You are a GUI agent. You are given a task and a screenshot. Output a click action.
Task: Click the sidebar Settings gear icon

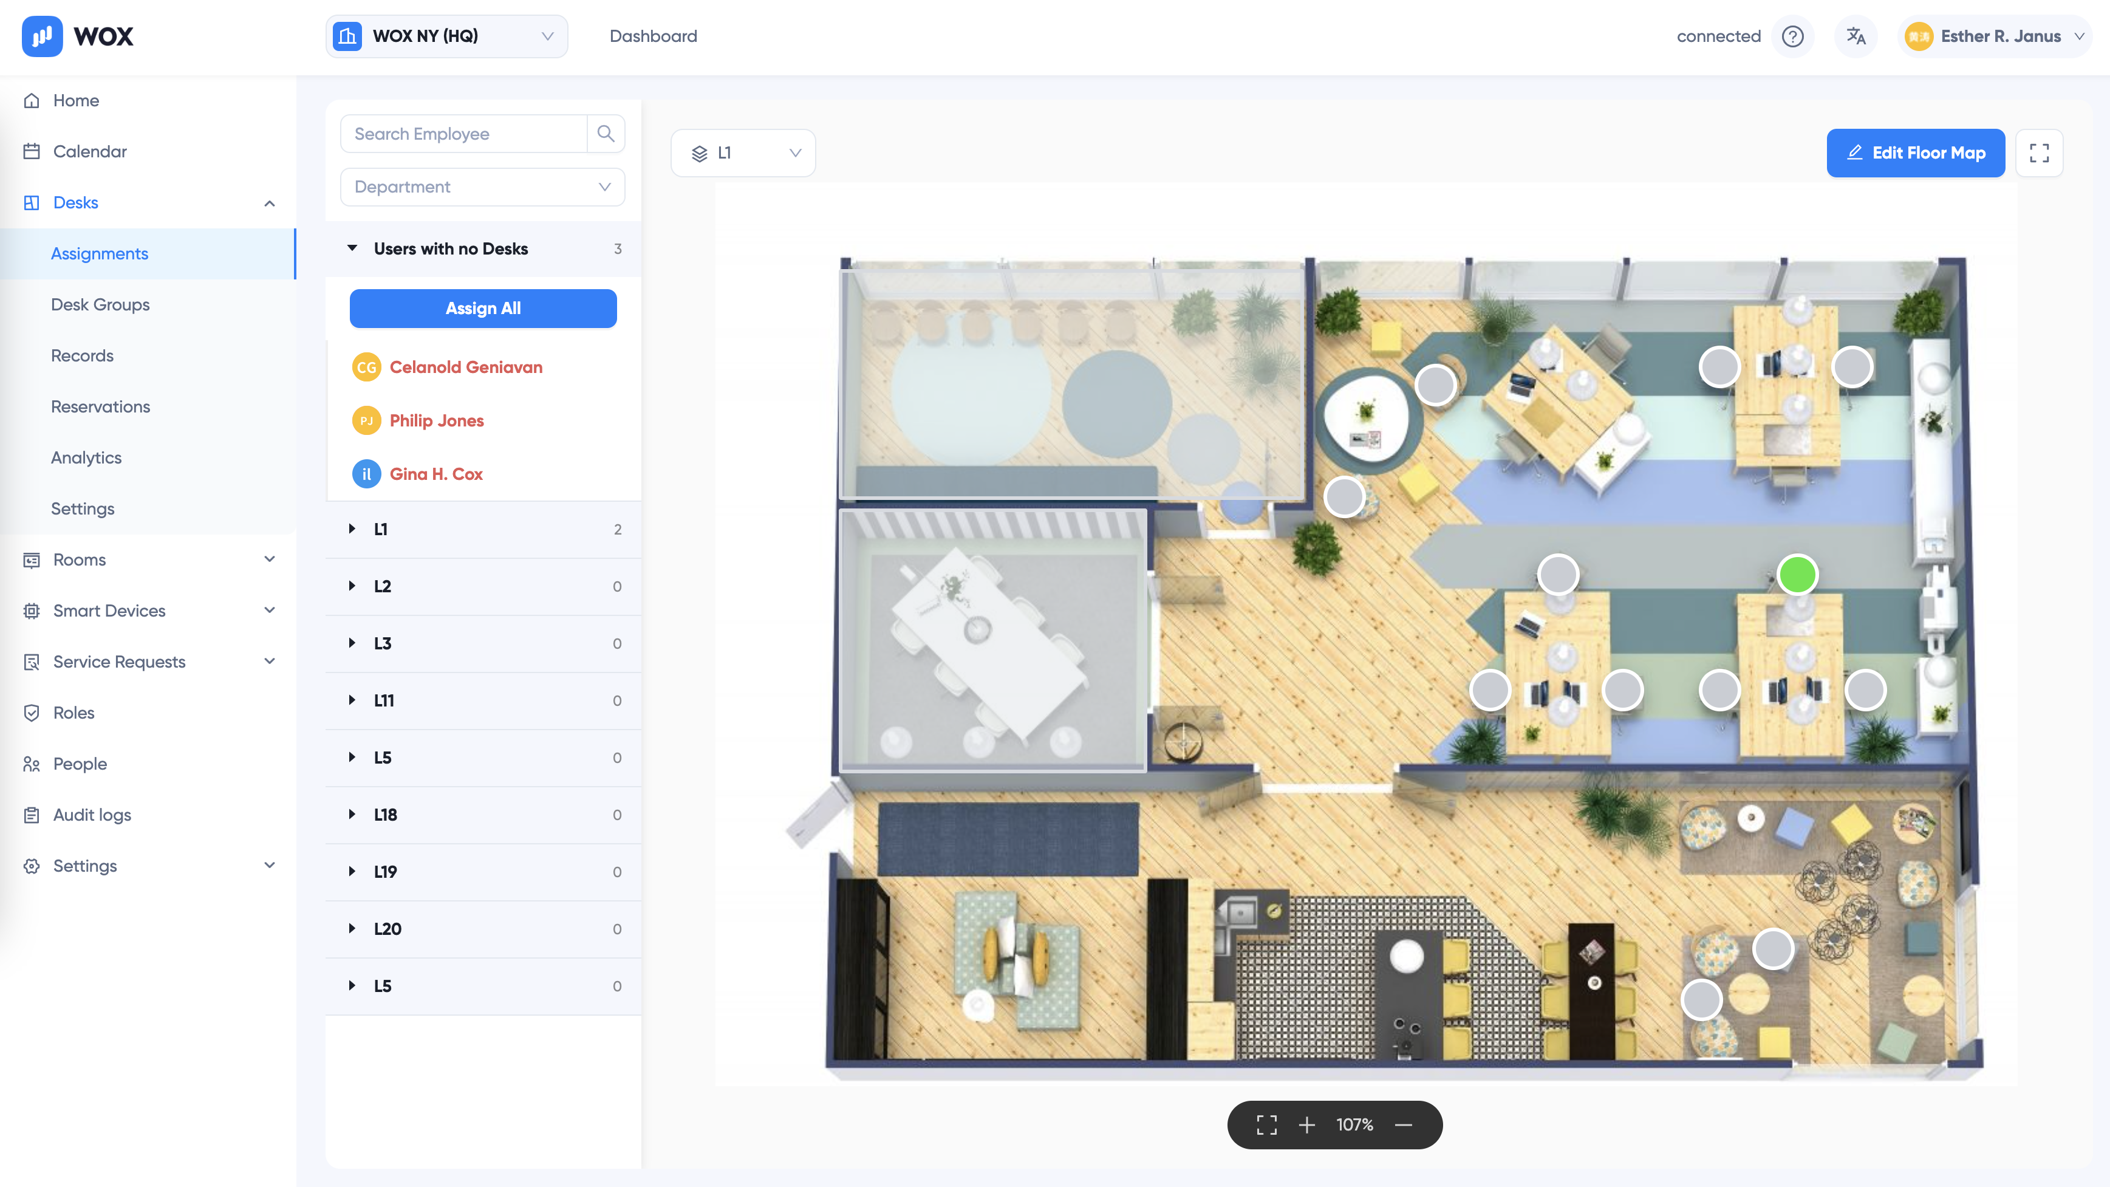click(x=32, y=866)
